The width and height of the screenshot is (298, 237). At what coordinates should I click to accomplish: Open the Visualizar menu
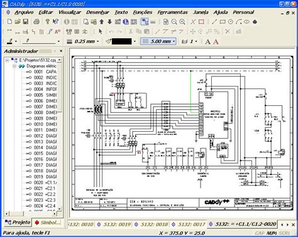tap(70, 13)
